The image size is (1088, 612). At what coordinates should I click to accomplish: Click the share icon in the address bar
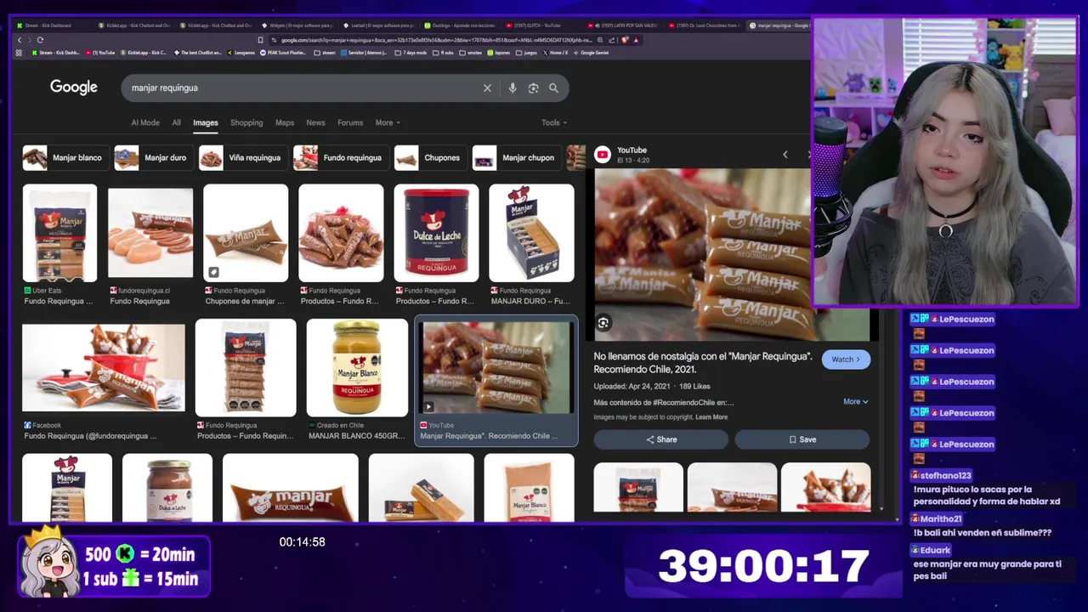coord(611,40)
